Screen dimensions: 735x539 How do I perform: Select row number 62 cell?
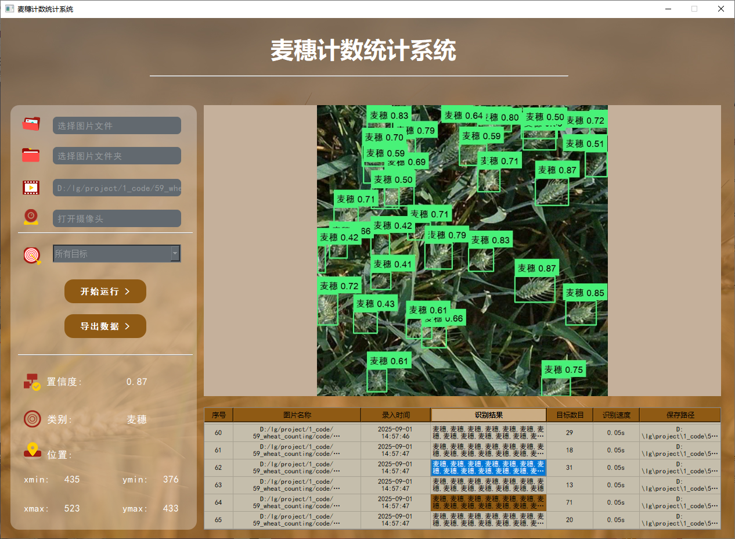[218, 468]
